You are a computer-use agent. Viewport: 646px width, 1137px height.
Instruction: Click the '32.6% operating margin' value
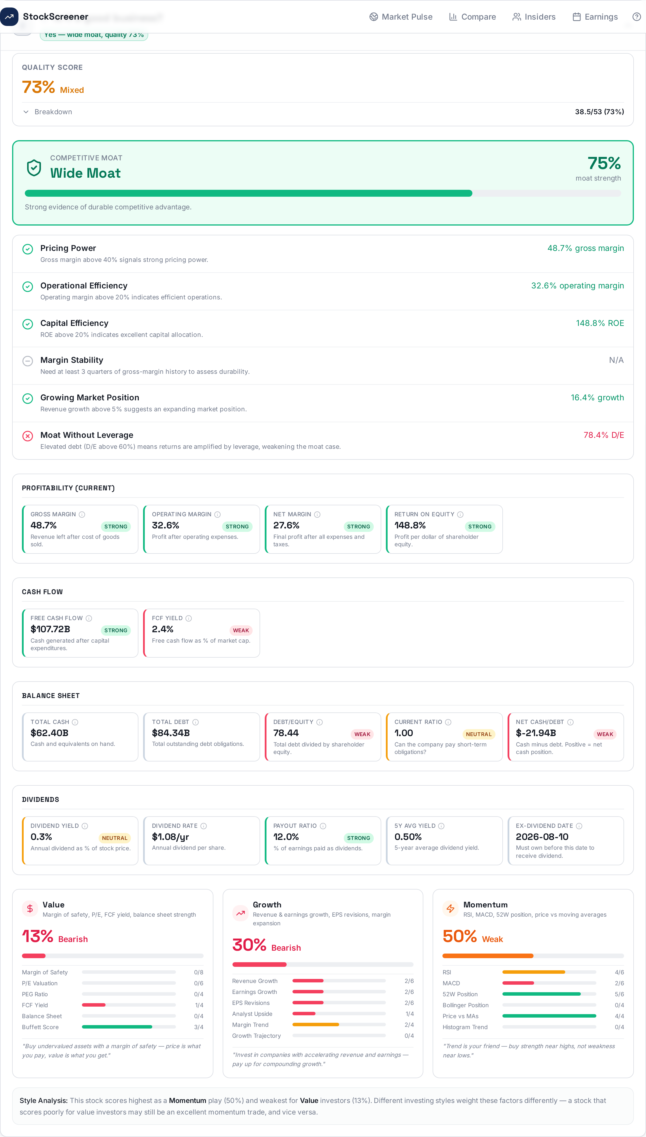tap(578, 286)
